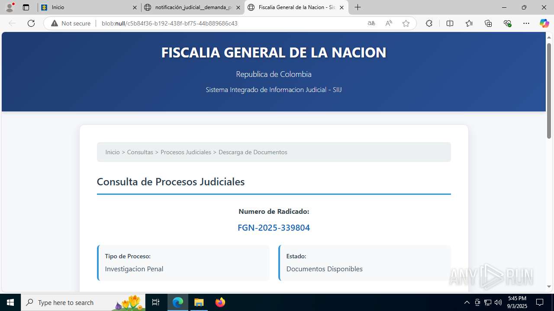The width and height of the screenshot is (554, 311).
Task: Open Microsoft Edge from the taskbar
Action: pos(178,302)
